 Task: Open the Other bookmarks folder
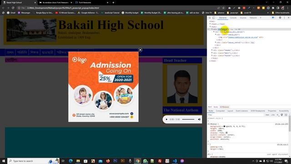(281, 13)
